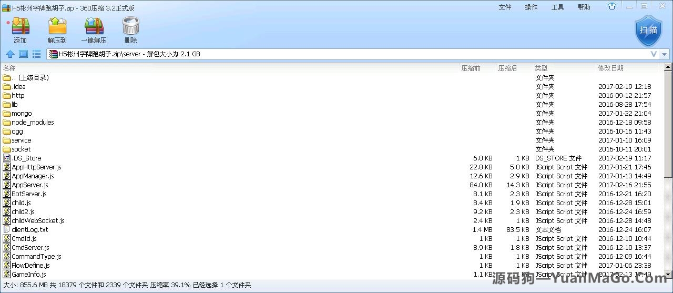
Task: Click the http folder icon
Action: [7, 95]
